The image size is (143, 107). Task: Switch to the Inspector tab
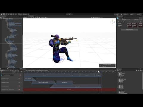119,16
